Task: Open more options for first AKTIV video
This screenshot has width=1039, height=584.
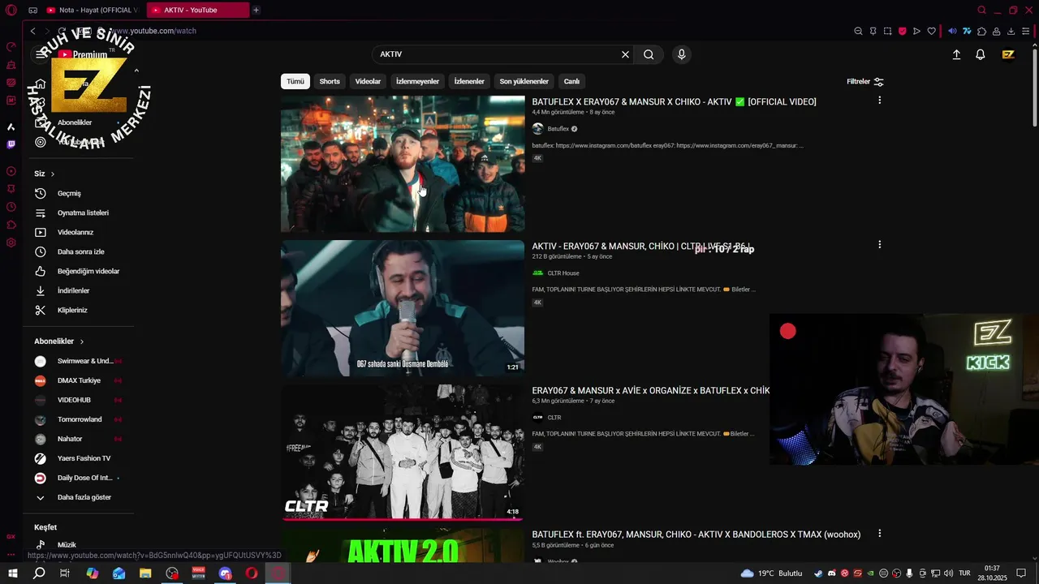Action: (x=879, y=101)
